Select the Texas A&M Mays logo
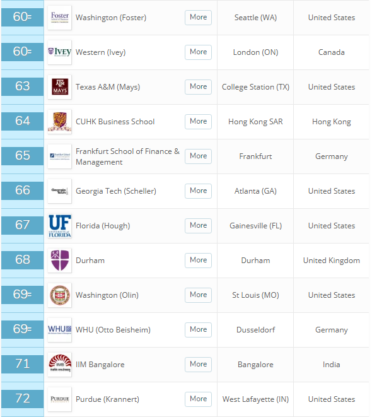Image resolution: width=372 pixels, height=417 pixels. coord(60,87)
